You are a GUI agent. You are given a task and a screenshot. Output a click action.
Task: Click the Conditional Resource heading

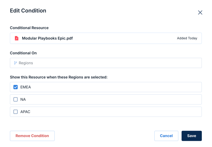(x=29, y=28)
